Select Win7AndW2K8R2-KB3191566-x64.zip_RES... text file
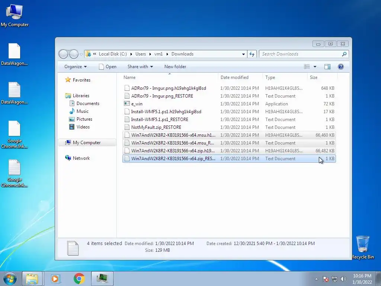381x286 pixels. pos(229,159)
